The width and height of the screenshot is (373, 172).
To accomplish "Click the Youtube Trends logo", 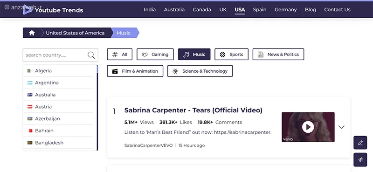I will click(53, 10).
